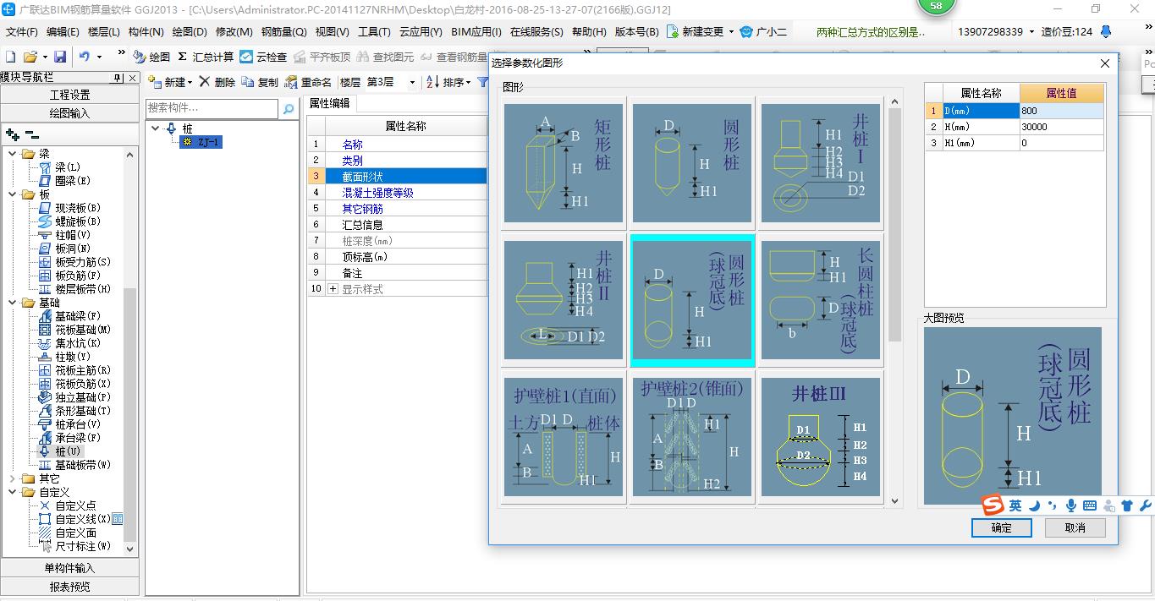Focus the 搜索构件 search field
Image resolution: width=1155 pixels, height=601 pixels.
click(212, 108)
